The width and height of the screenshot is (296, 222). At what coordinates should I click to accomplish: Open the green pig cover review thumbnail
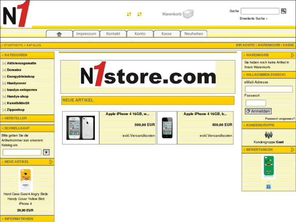268,167
